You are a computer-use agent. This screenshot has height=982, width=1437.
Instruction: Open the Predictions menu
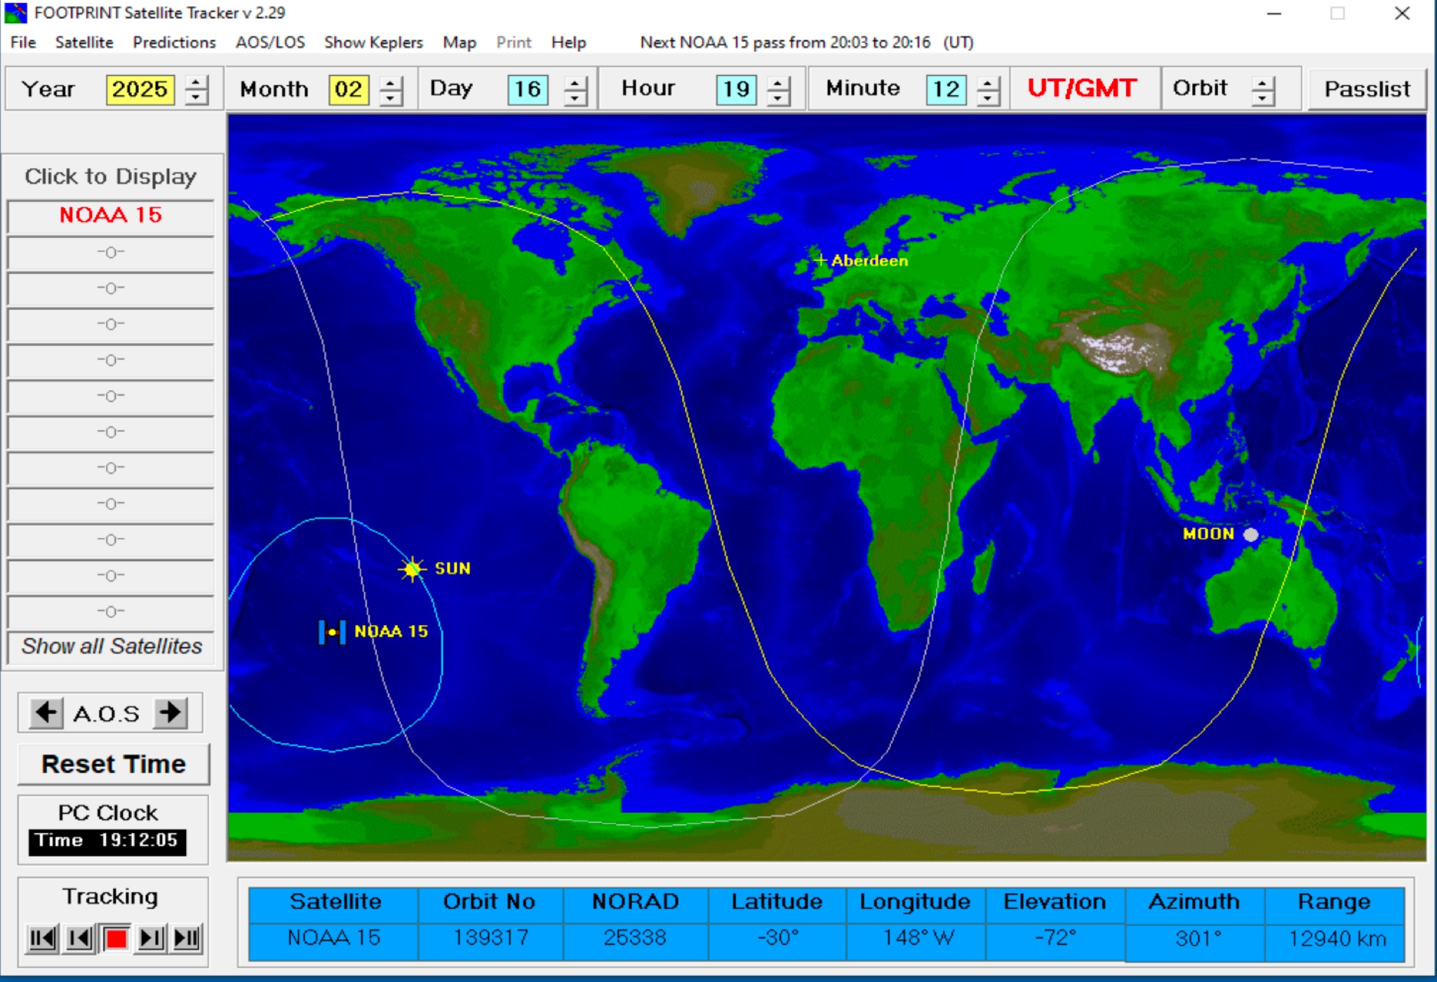tap(175, 42)
